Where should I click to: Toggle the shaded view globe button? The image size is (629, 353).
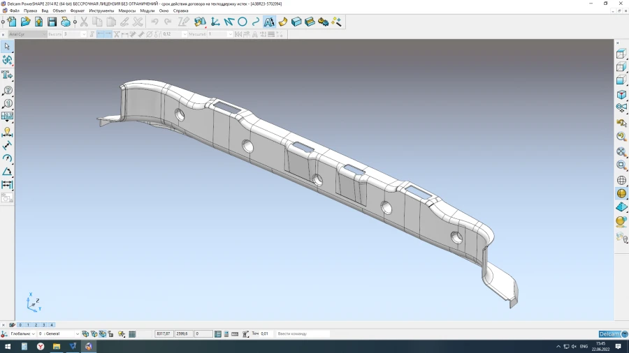coord(621,193)
